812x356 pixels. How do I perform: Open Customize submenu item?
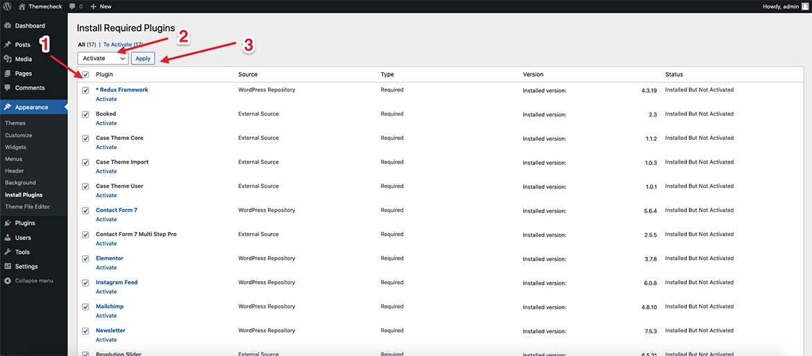click(19, 135)
